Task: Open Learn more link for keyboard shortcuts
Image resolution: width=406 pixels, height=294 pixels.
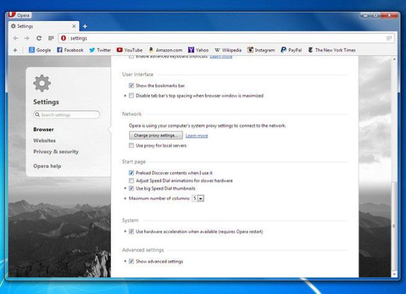Action: 221,56
